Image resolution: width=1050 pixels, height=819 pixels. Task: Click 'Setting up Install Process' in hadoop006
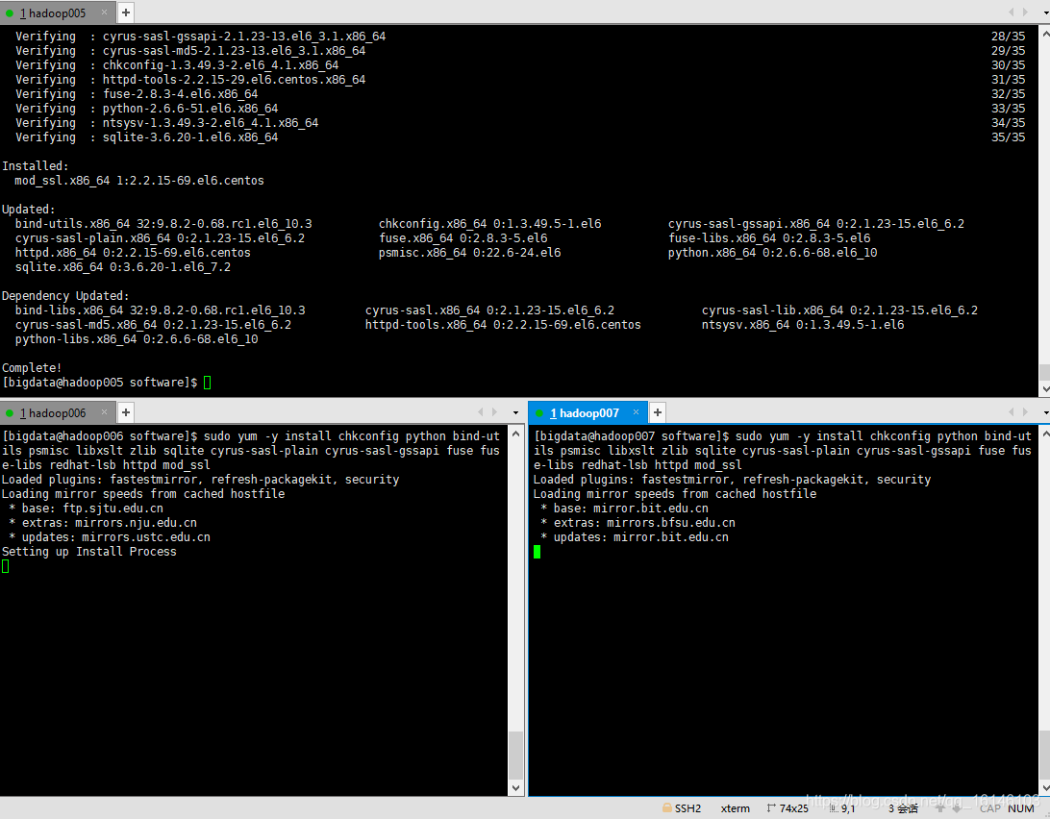[x=89, y=552]
